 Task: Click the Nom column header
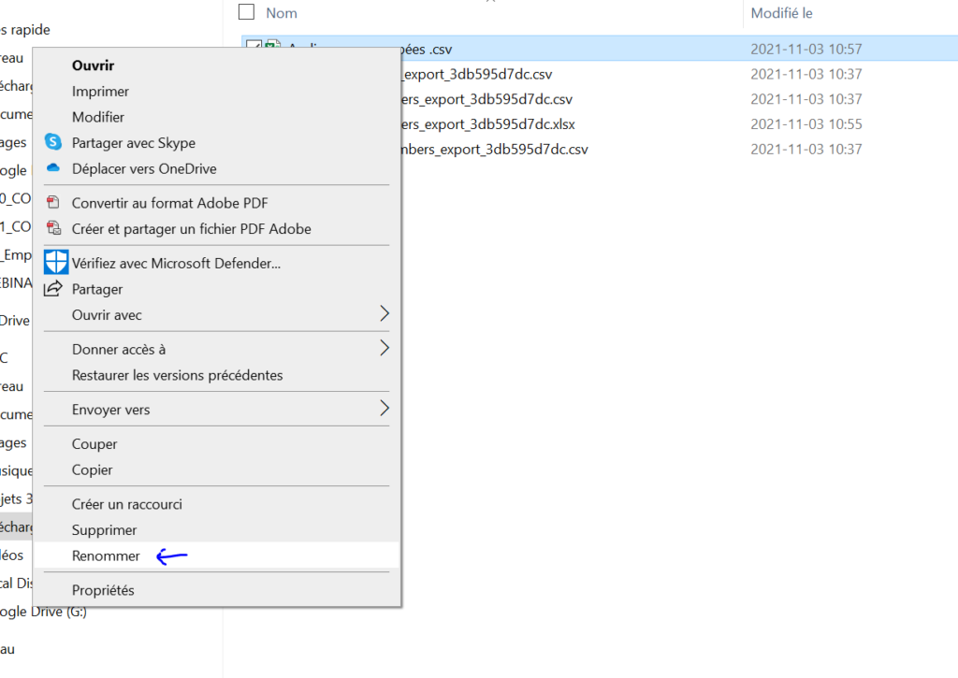click(x=280, y=12)
